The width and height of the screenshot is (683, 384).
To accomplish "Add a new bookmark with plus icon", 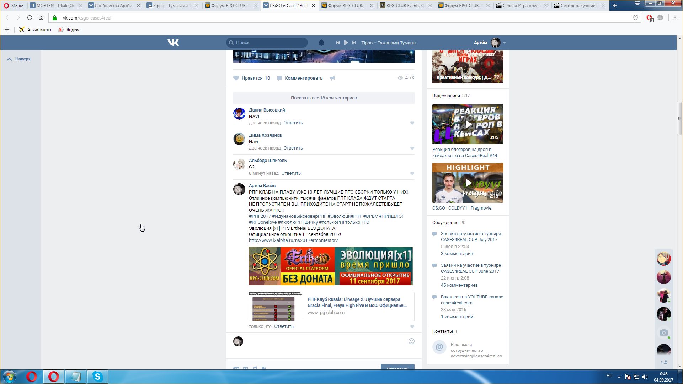I will tap(7, 30).
